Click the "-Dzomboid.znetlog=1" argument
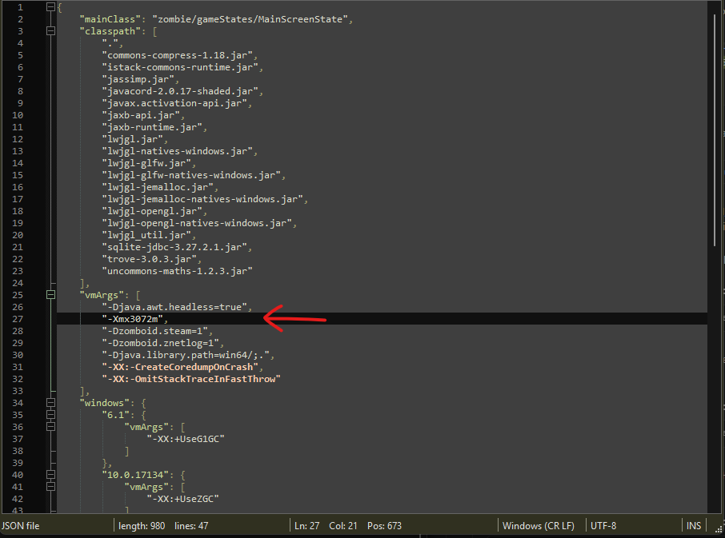Viewport: 725px width, 538px height. coord(160,343)
